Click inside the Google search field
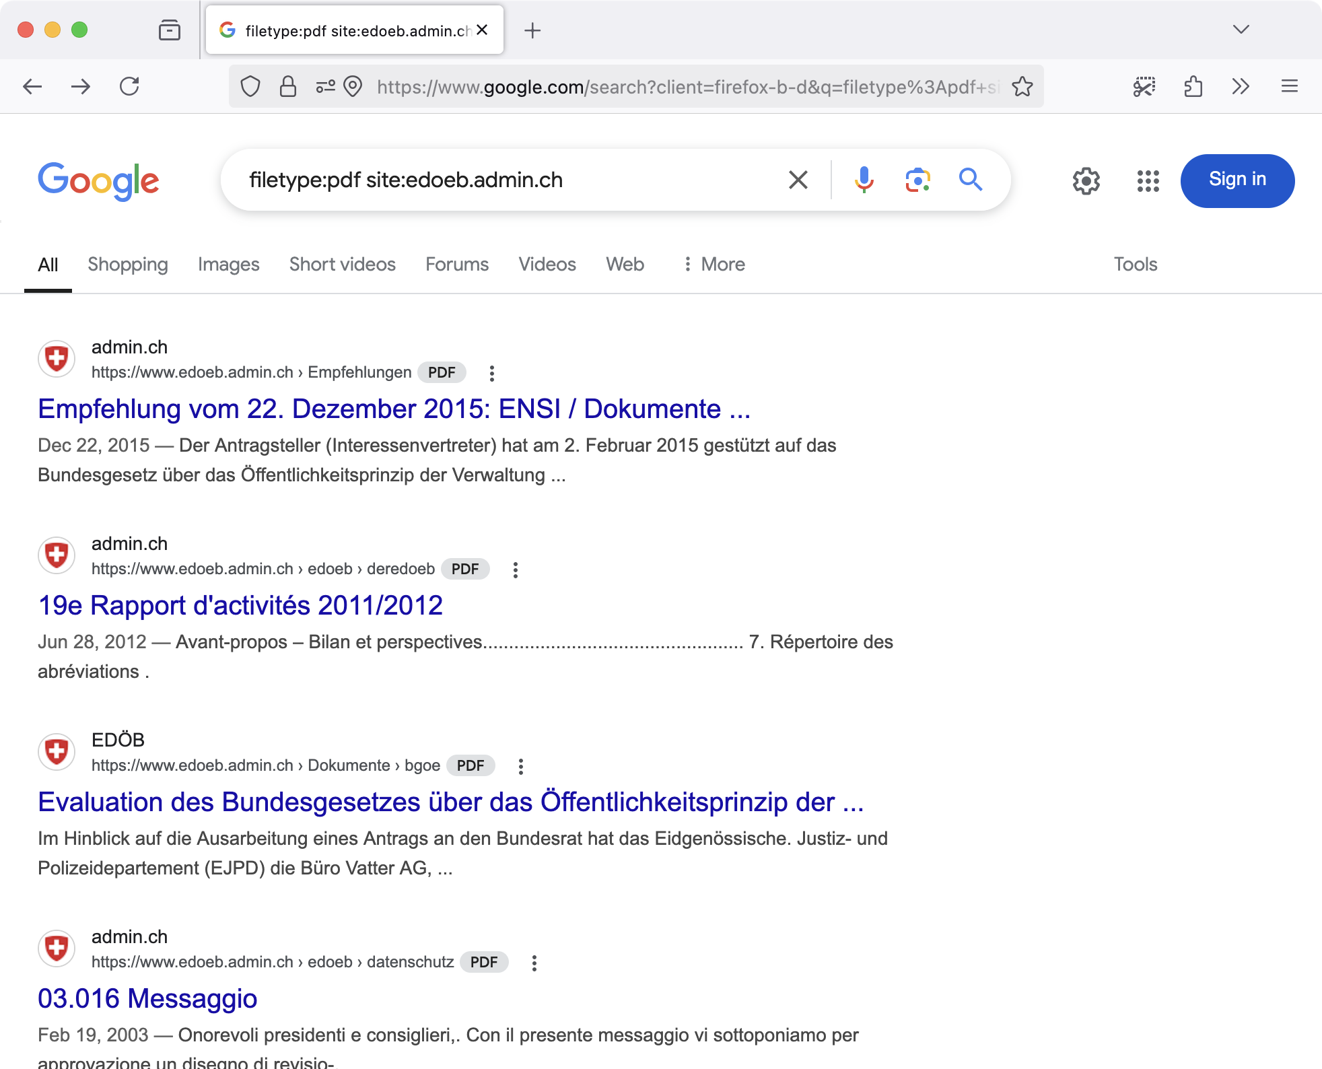Viewport: 1322px width, 1069px height. click(x=505, y=180)
